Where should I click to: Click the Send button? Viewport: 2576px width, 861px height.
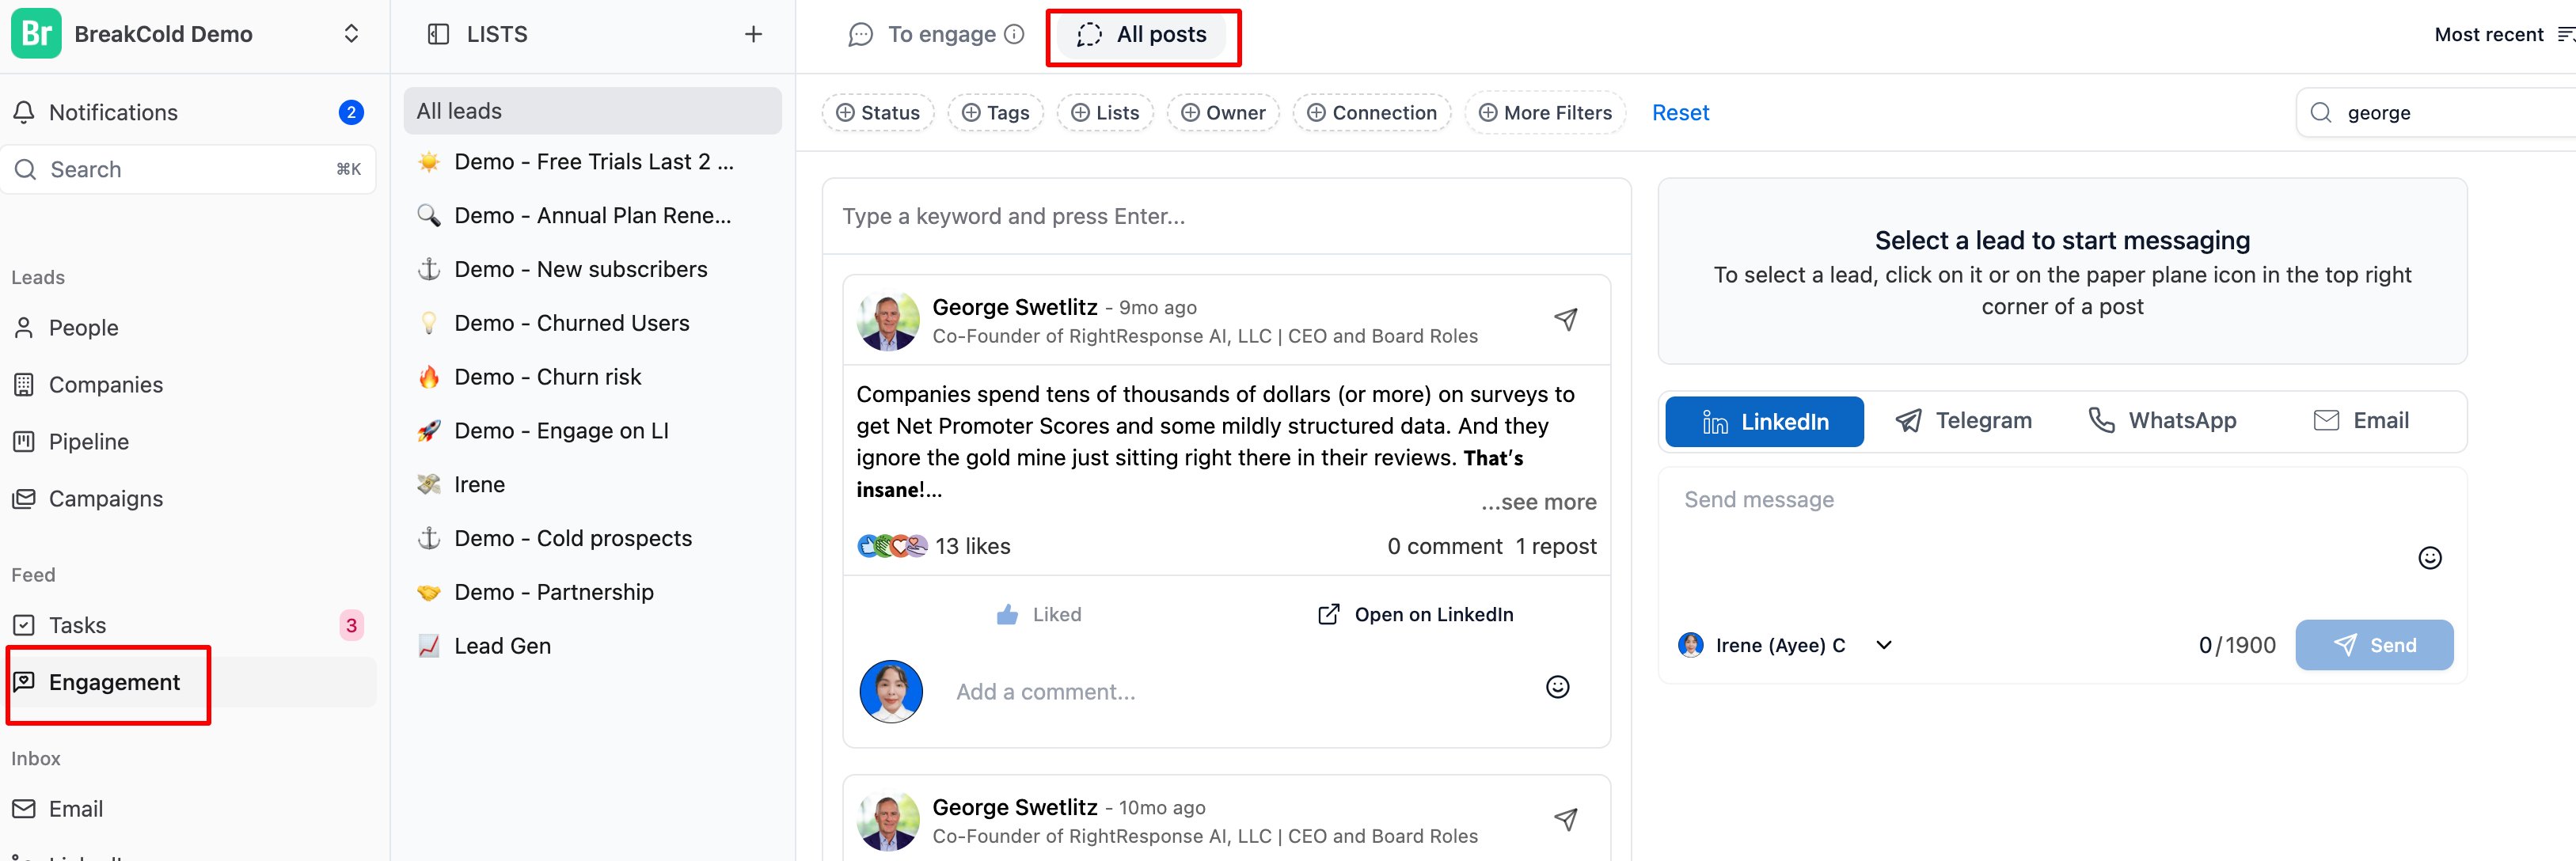(x=2373, y=645)
